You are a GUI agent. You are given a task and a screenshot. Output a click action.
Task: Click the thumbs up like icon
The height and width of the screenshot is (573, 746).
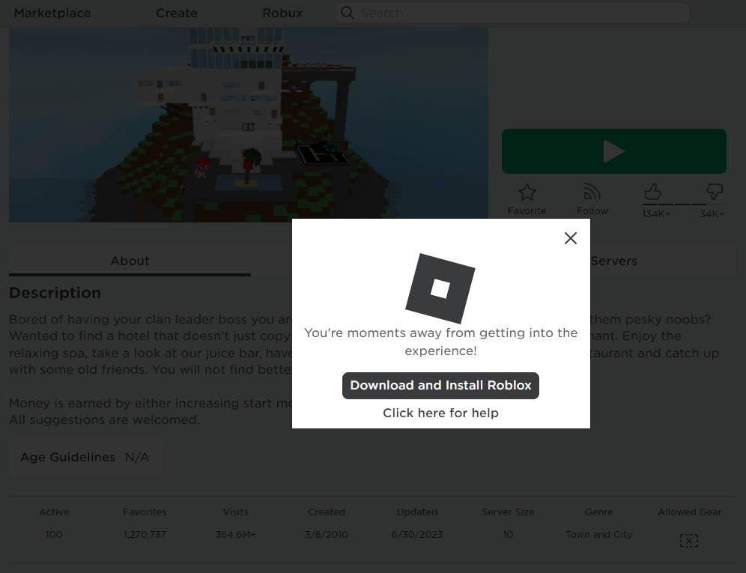[653, 192]
